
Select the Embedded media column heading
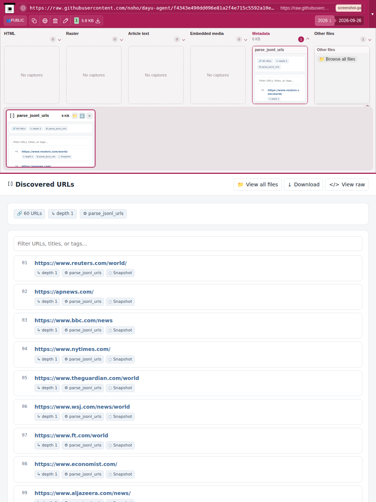click(x=207, y=33)
